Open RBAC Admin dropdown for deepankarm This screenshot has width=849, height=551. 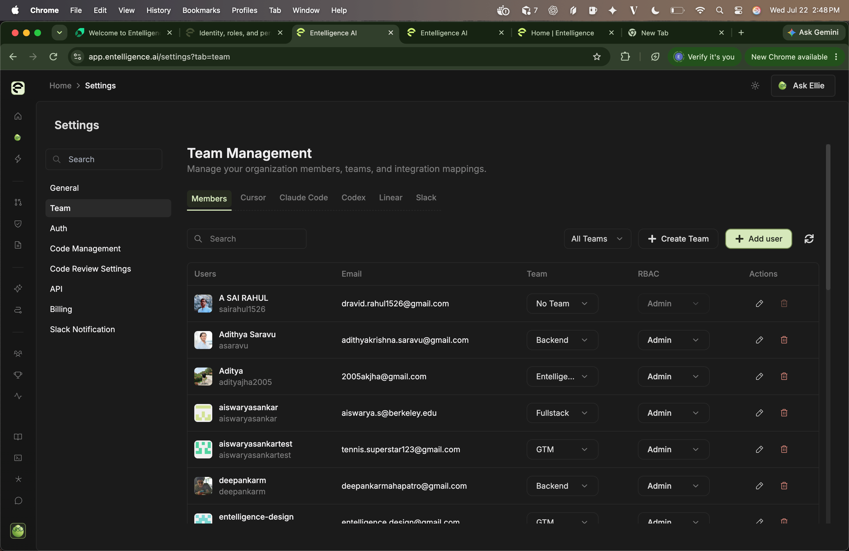click(x=673, y=486)
